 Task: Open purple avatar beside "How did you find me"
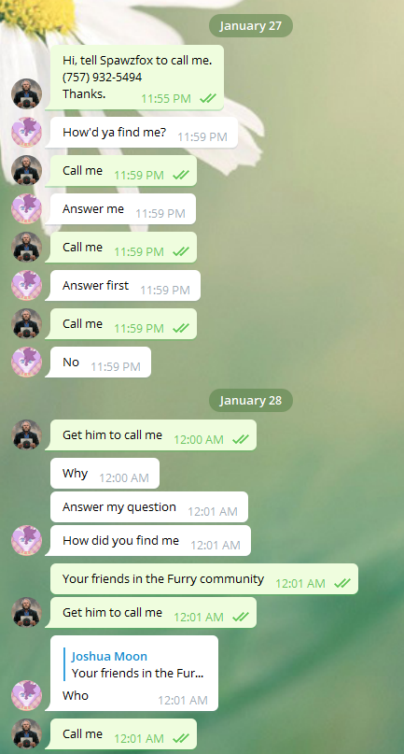pos(26,540)
